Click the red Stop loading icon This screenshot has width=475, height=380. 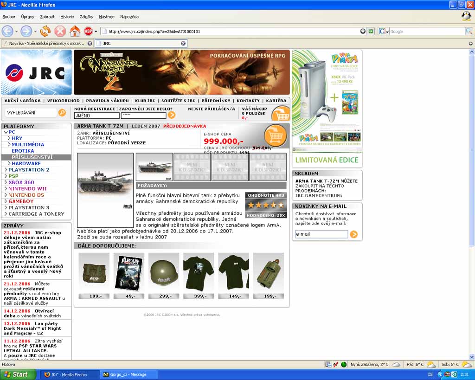pos(60,31)
